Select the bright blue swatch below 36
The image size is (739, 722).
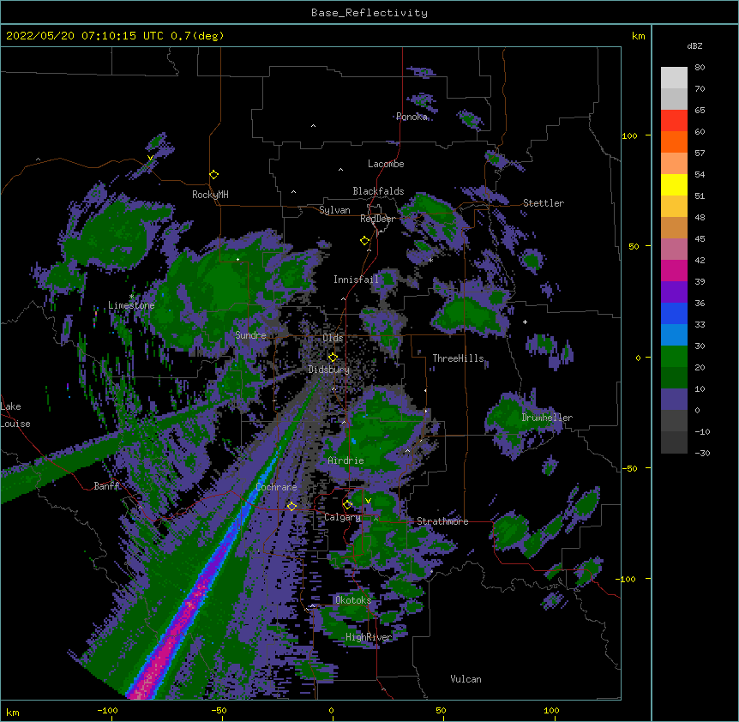point(674,313)
